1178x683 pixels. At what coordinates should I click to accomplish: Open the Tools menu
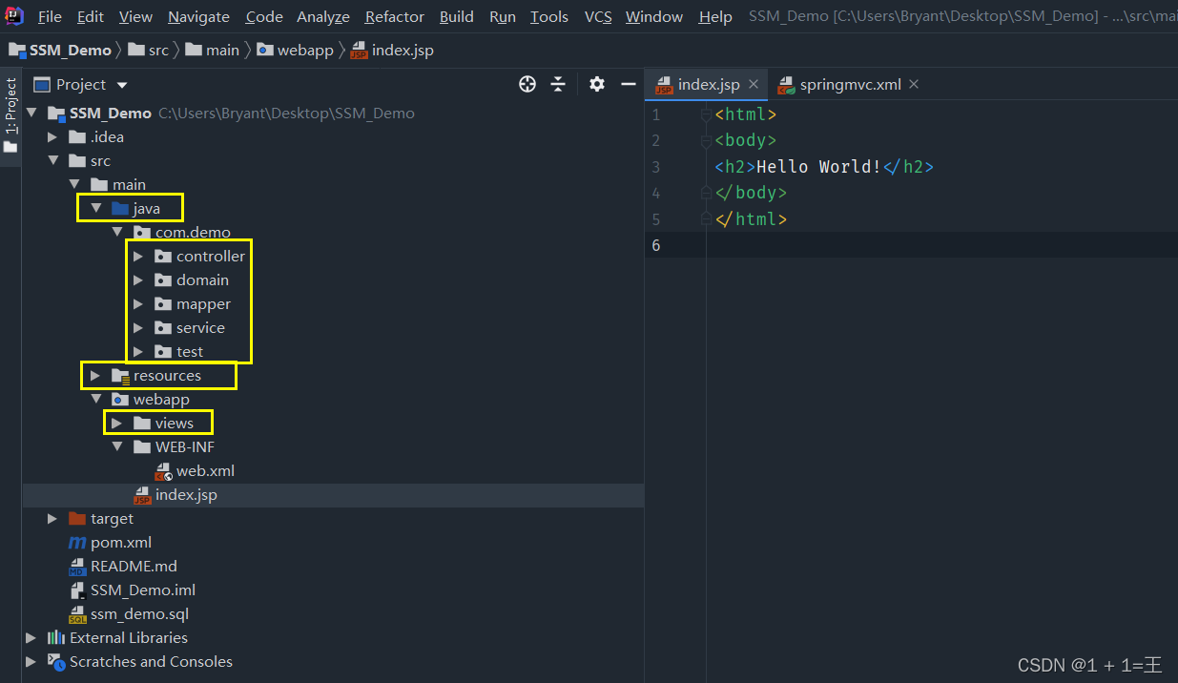pos(549,16)
